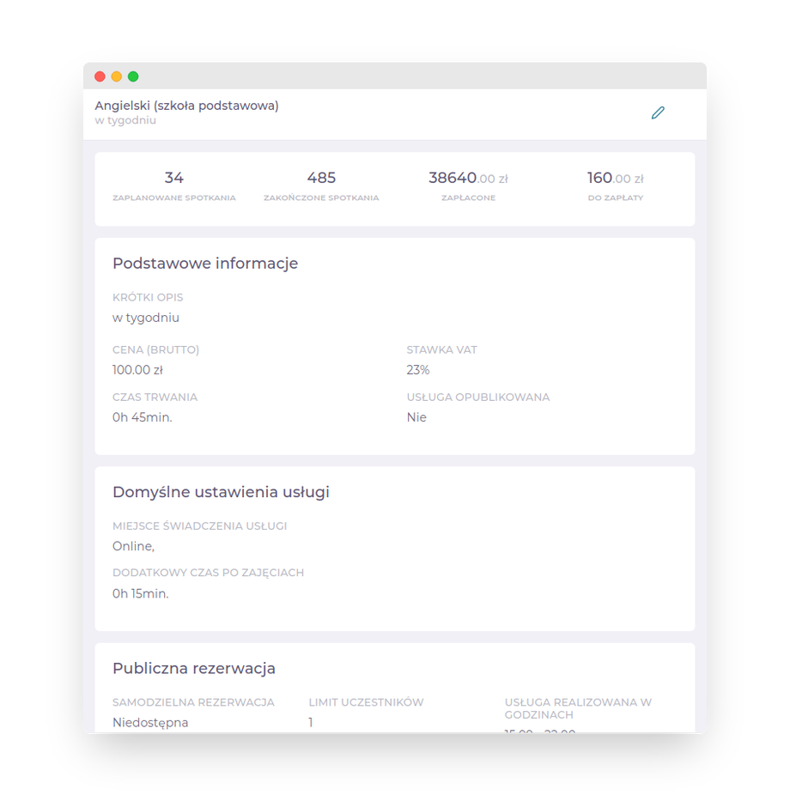Click the Krótki opis field label
790x795 pixels.
(x=148, y=298)
